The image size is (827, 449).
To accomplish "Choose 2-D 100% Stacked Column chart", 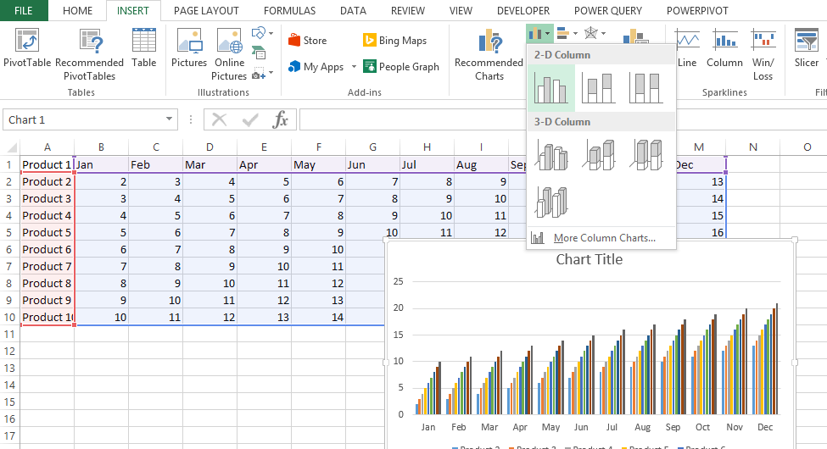I will 645,88.
